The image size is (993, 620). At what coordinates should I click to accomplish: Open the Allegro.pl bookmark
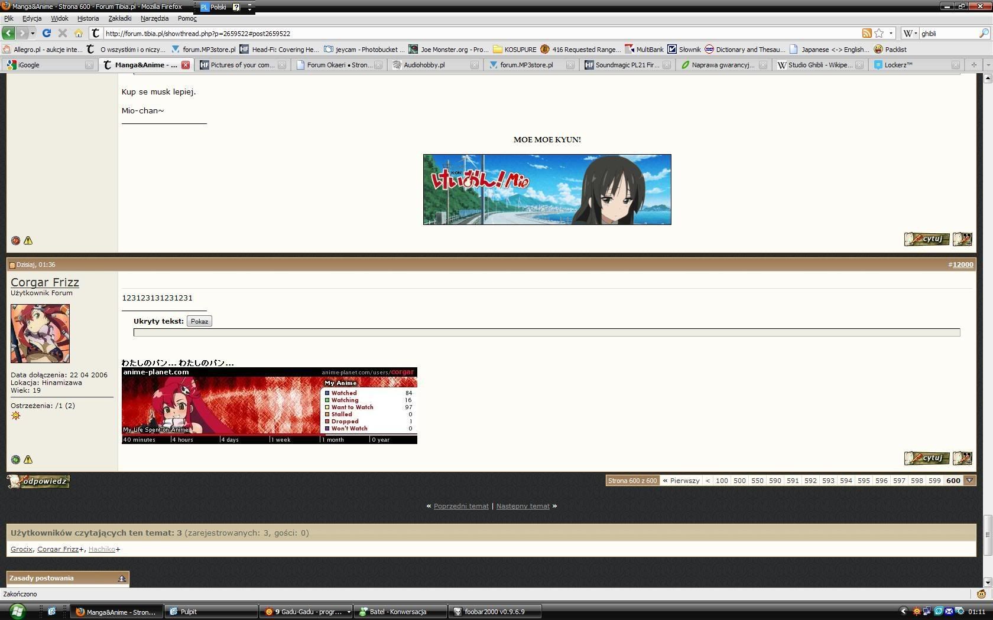coord(43,50)
